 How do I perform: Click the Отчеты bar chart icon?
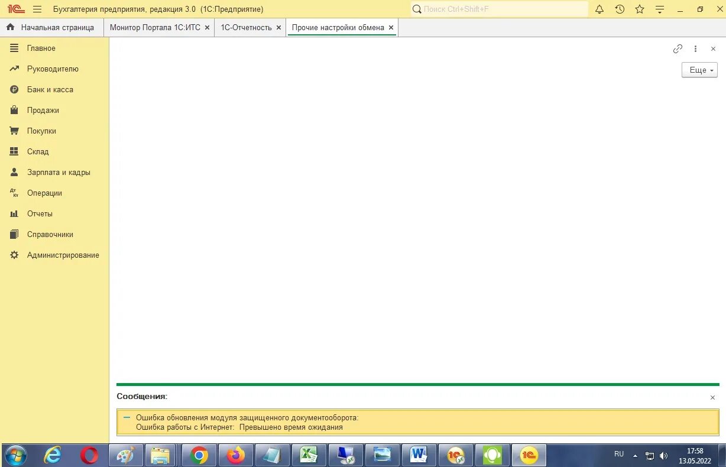[x=14, y=213]
